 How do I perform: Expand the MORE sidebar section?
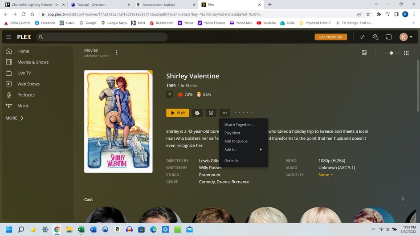coord(14,118)
